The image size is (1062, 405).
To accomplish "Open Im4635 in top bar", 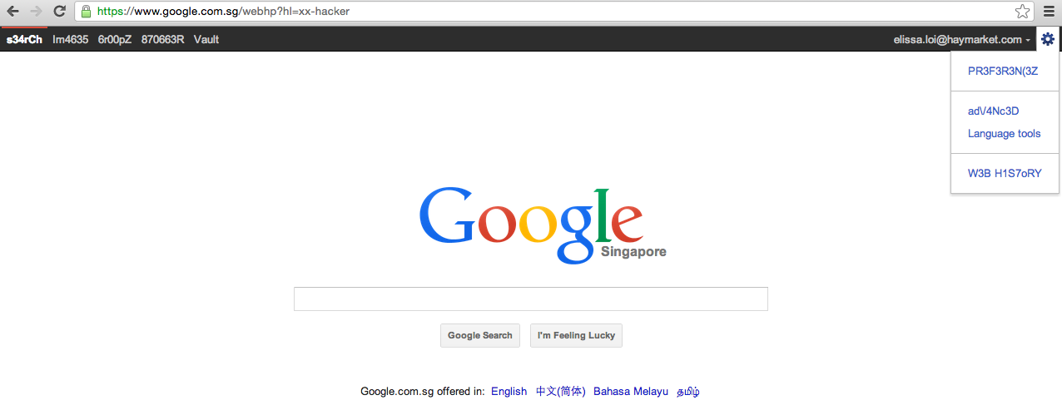I will 70,39.
